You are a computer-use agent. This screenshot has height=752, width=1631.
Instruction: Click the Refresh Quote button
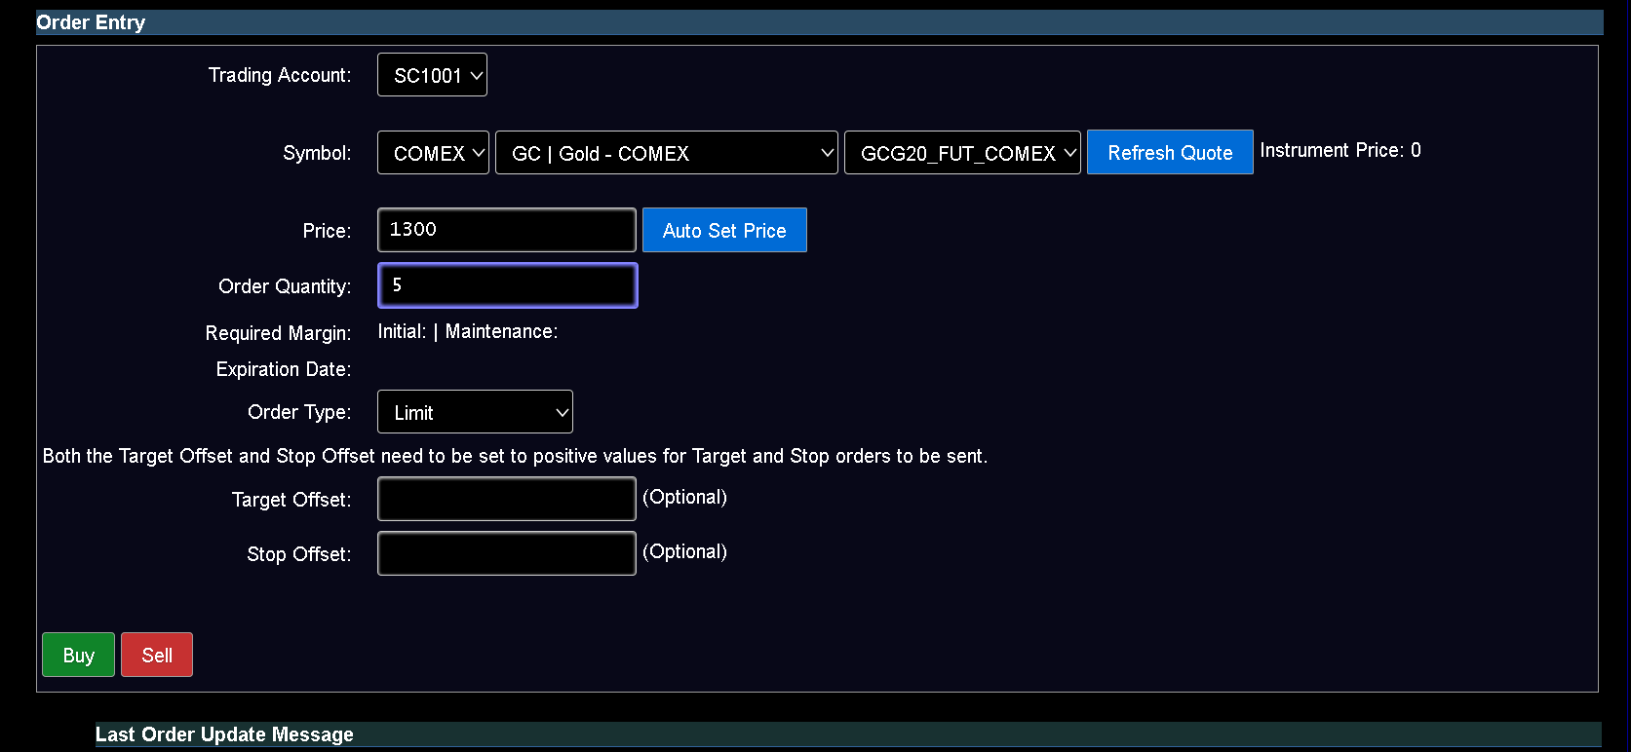pyautogui.click(x=1170, y=152)
